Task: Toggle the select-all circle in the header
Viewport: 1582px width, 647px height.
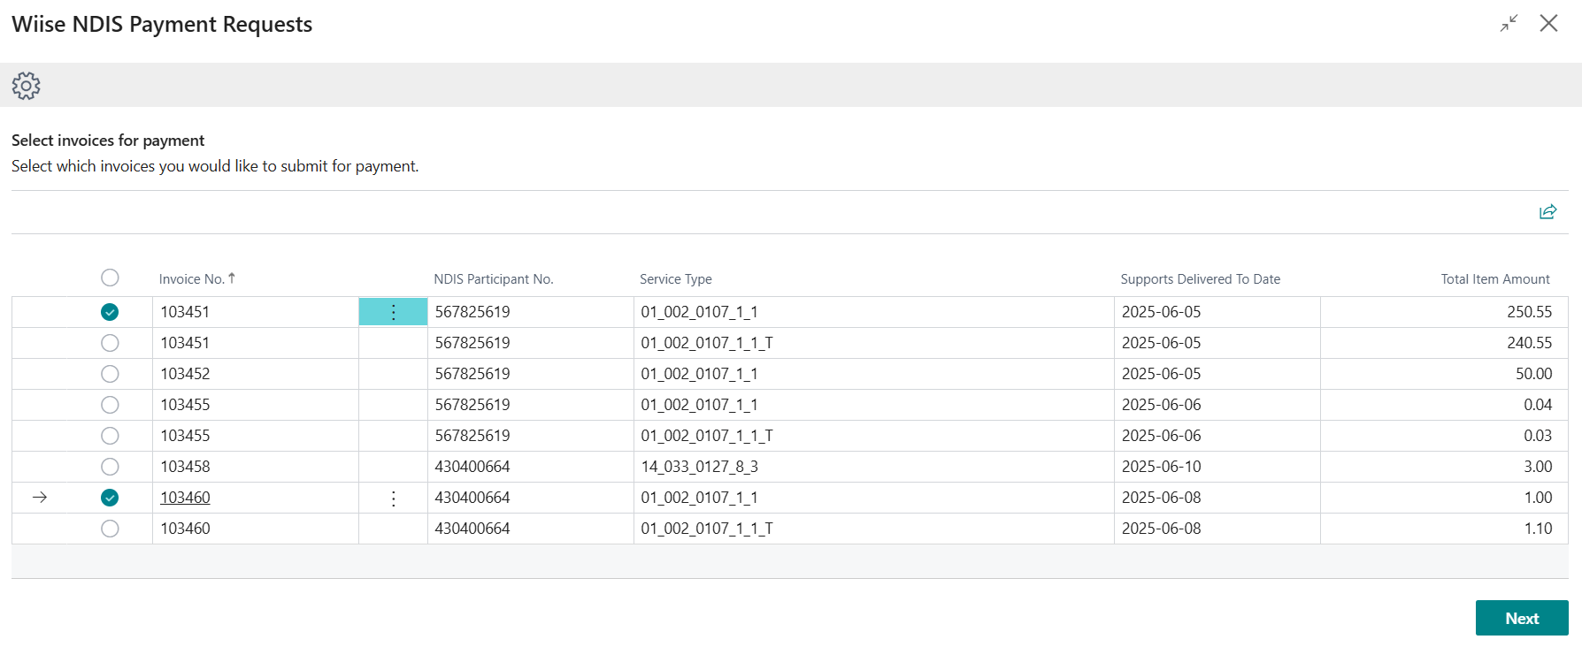Action: click(x=110, y=278)
